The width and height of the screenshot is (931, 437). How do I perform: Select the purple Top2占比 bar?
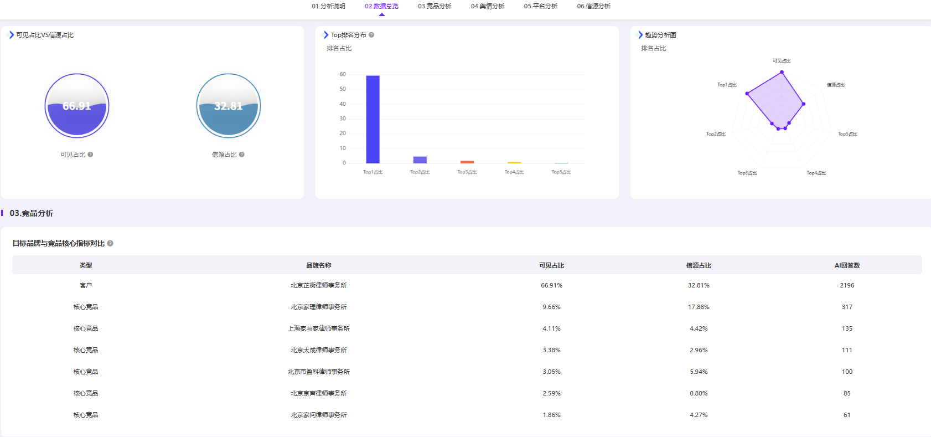pos(420,160)
